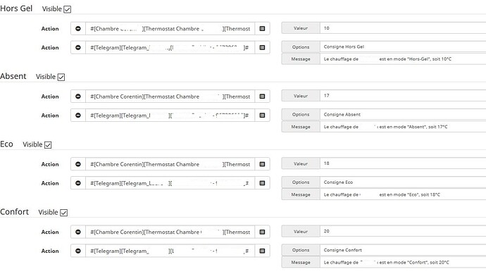The image size is (486, 274).
Task: Open command picker for Confort thermostat action
Action: pos(262,232)
